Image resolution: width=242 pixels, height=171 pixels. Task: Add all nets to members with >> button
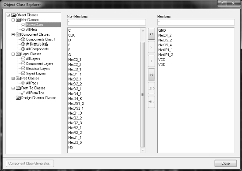[151, 34]
